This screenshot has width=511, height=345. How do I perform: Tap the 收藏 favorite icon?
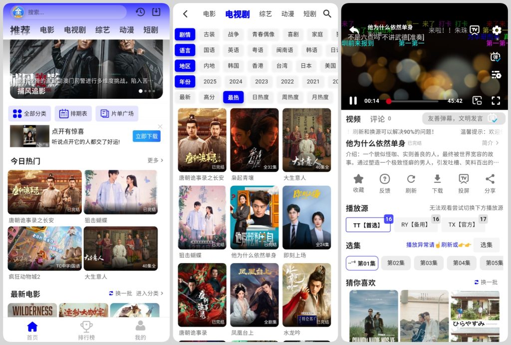[x=358, y=186]
